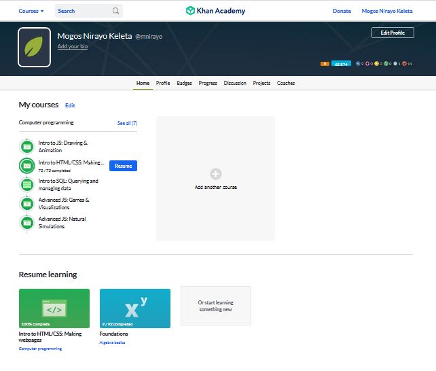The image size is (436, 371).
Task: Open the Donate link
Action: pyautogui.click(x=342, y=11)
